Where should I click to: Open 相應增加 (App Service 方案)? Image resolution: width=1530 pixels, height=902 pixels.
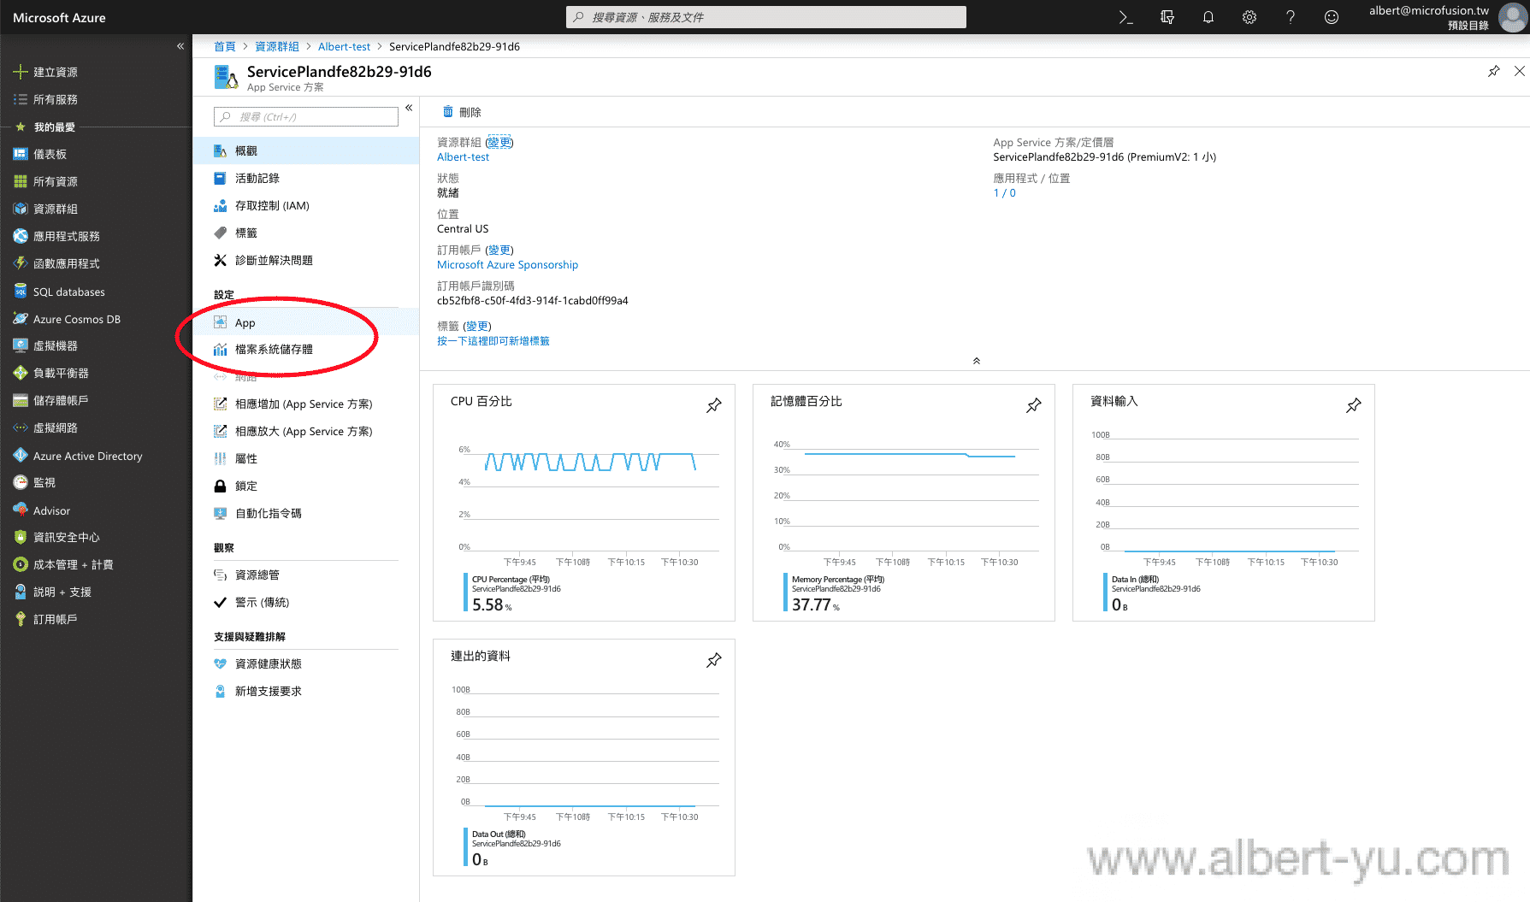(x=306, y=404)
